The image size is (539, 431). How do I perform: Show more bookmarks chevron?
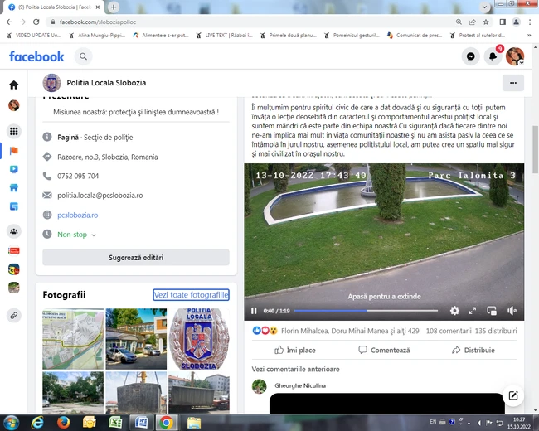pos(529,35)
